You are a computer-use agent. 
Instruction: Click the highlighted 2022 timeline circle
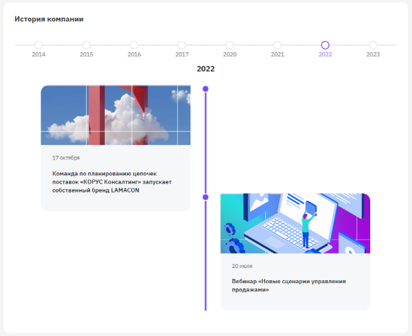pos(325,45)
